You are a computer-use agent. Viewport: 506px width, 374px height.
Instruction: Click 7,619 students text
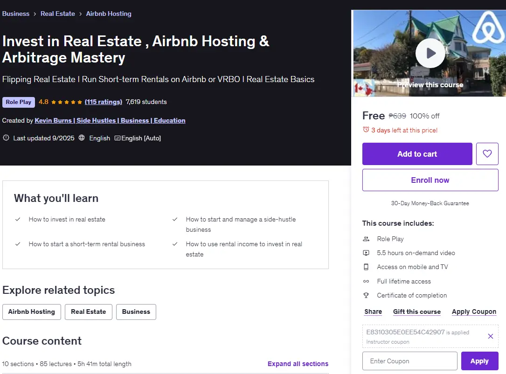point(146,102)
